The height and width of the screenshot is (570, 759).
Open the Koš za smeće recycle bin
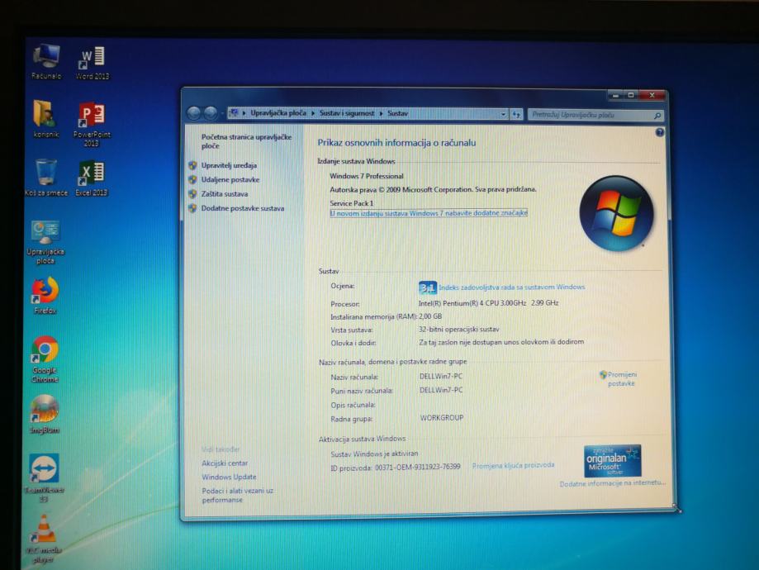tap(46, 178)
